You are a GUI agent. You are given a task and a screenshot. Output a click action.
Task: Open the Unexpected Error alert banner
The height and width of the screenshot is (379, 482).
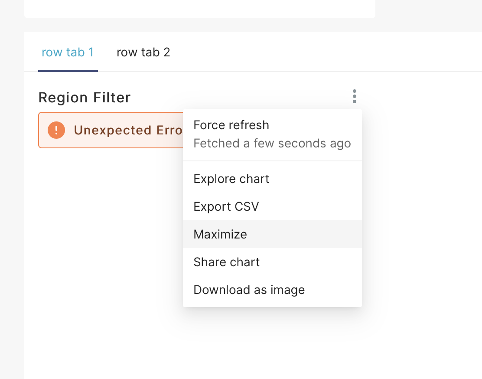pos(108,130)
